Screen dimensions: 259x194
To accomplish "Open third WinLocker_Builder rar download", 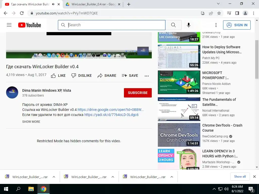I will 148,177.
